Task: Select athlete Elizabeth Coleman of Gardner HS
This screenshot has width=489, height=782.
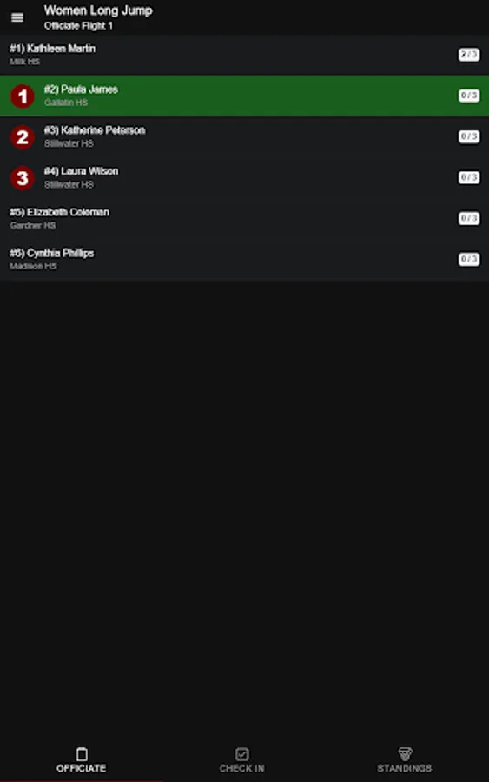Action: 244,218
